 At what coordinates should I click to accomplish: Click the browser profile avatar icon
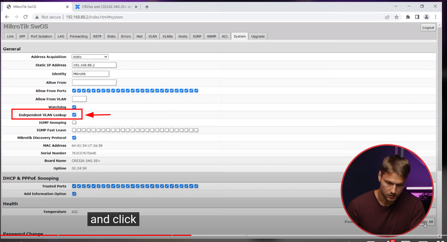[426, 17]
